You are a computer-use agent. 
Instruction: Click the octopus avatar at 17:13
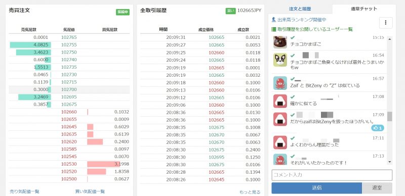(x=280, y=160)
